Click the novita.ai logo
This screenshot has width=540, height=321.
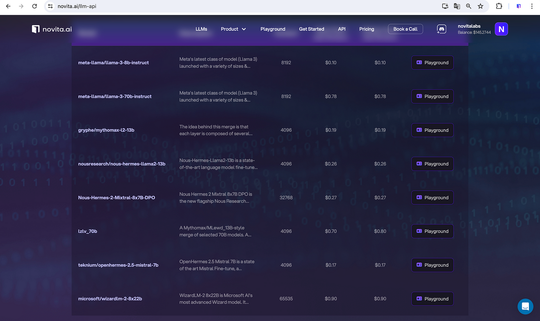coord(52,29)
